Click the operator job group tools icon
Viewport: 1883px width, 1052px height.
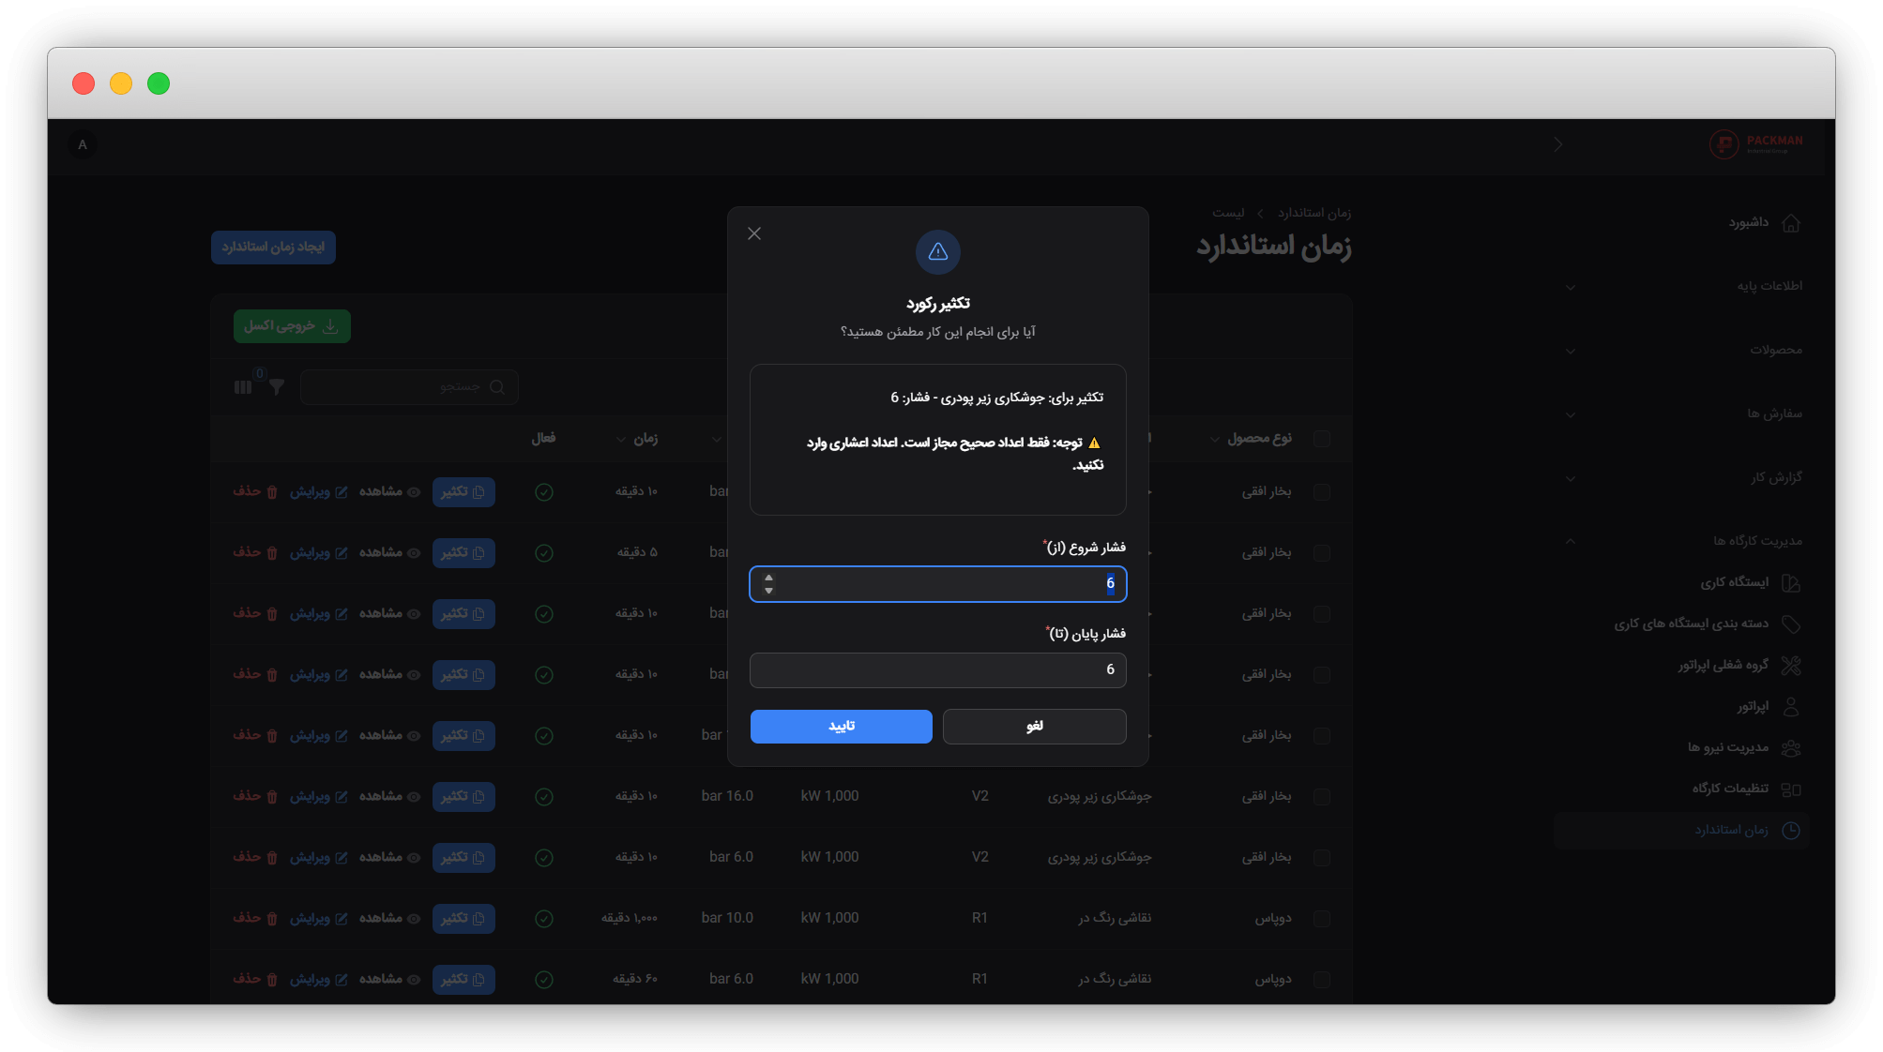point(1790,666)
